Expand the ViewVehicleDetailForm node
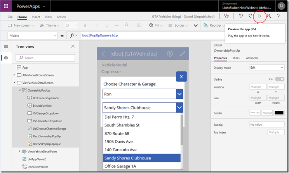The height and width of the screenshot is (173, 289). 19,151
